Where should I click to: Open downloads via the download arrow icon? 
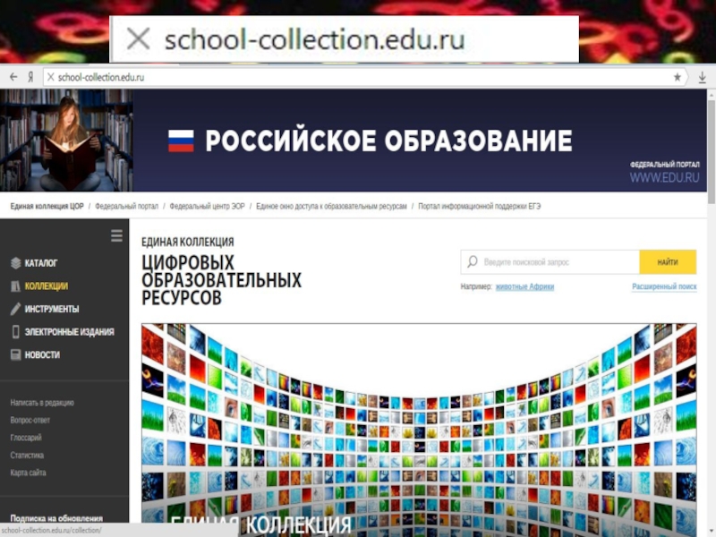tap(703, 78)
